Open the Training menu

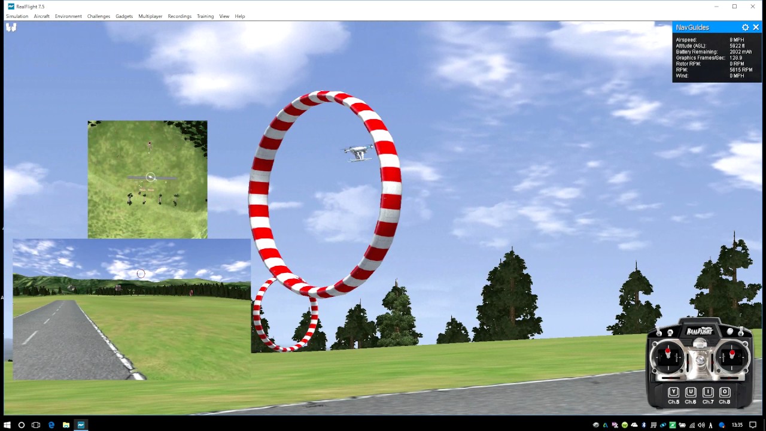pyautogui.click(x=205, y=16)
